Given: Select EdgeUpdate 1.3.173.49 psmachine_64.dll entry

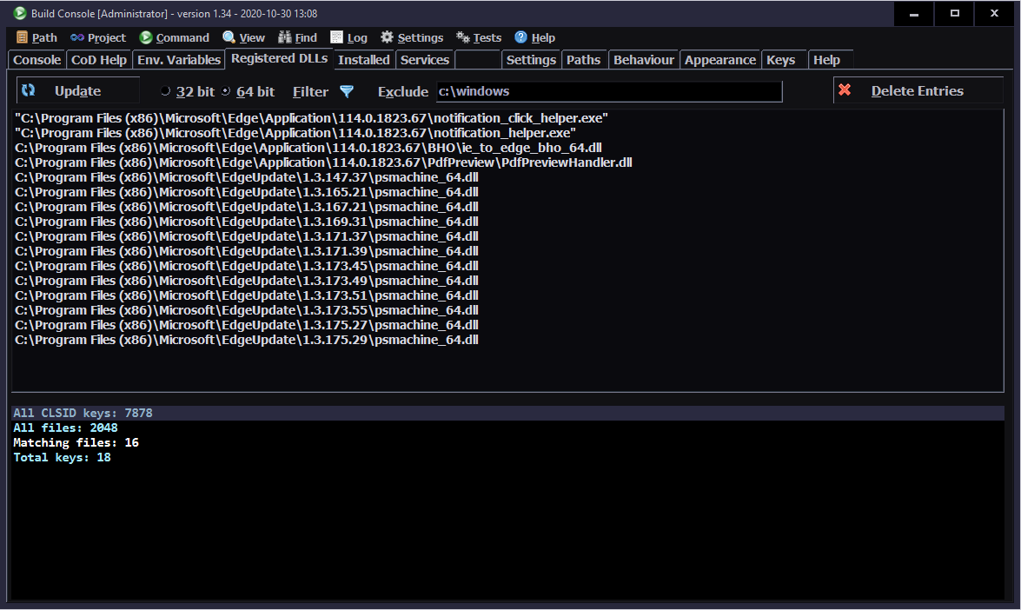Looking at the screenshot, I should point(247,281).
